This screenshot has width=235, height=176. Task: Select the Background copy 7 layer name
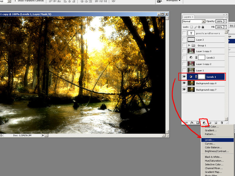[206, 90]
